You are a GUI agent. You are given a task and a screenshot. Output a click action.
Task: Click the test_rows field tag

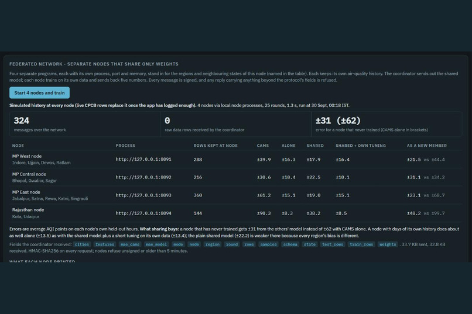pyautogui.click(x=332, y=244)
